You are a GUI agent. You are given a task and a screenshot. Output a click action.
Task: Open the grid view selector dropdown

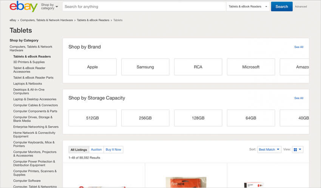pyautogui.click(x=298, y=149)
